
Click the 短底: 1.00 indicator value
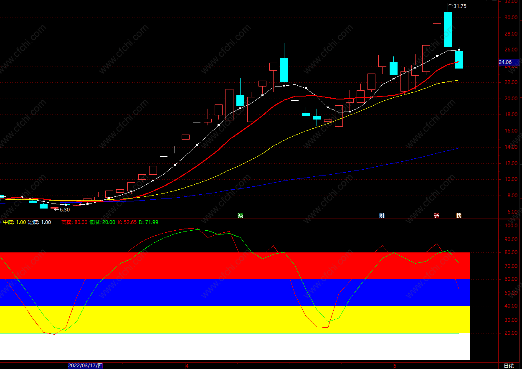click(40, 222)
